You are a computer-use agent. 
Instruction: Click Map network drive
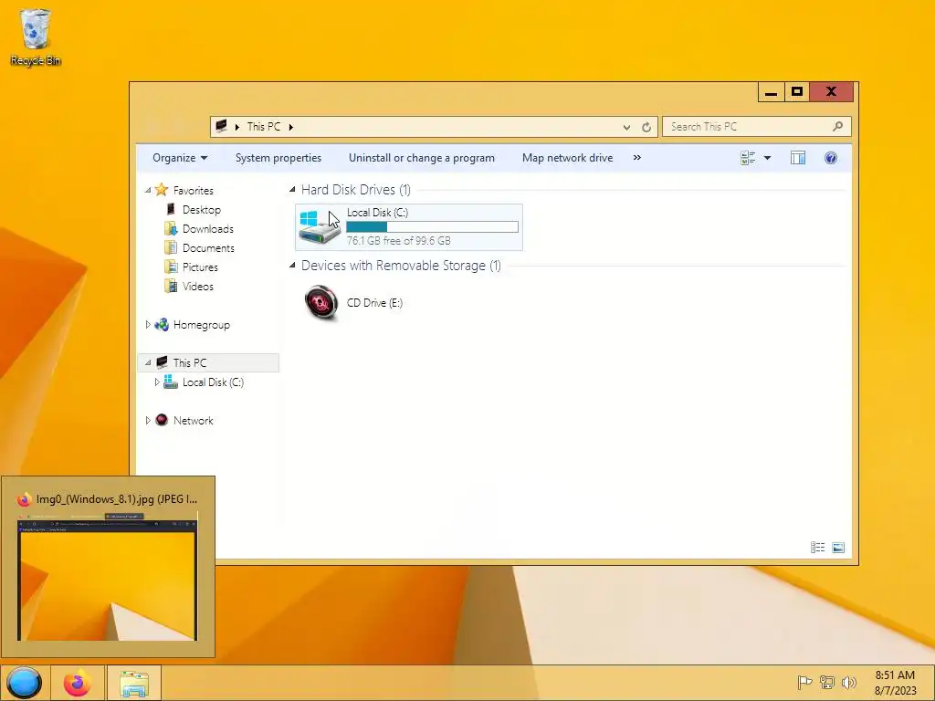[568, 158]
